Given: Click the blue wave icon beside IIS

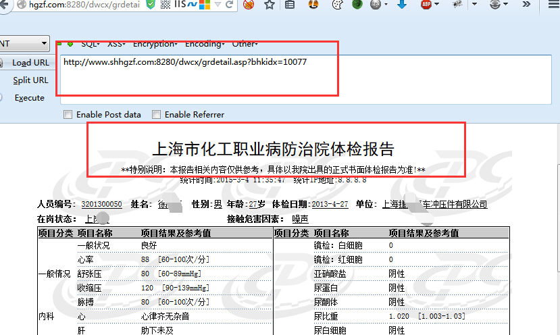Looking at the screenshot, I should [192, 4].
